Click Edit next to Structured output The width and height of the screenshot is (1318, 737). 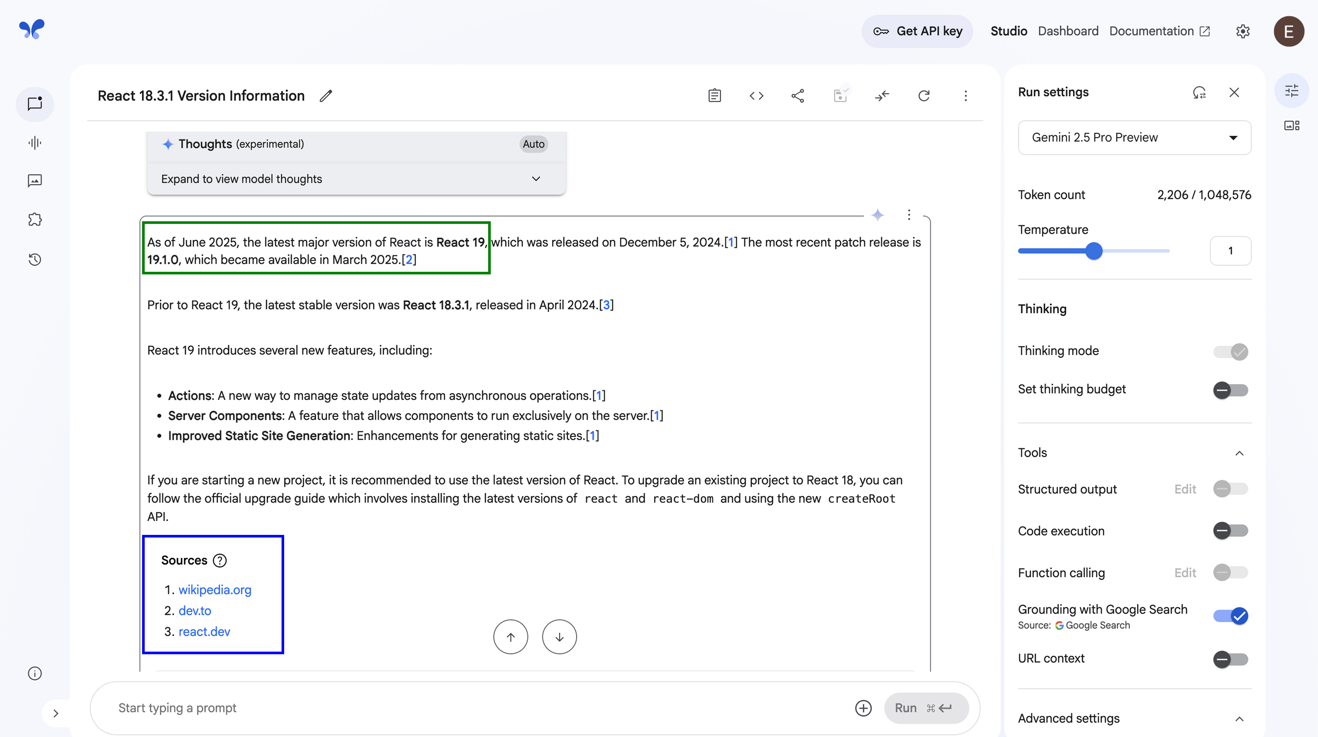(x=1185, y=489)
